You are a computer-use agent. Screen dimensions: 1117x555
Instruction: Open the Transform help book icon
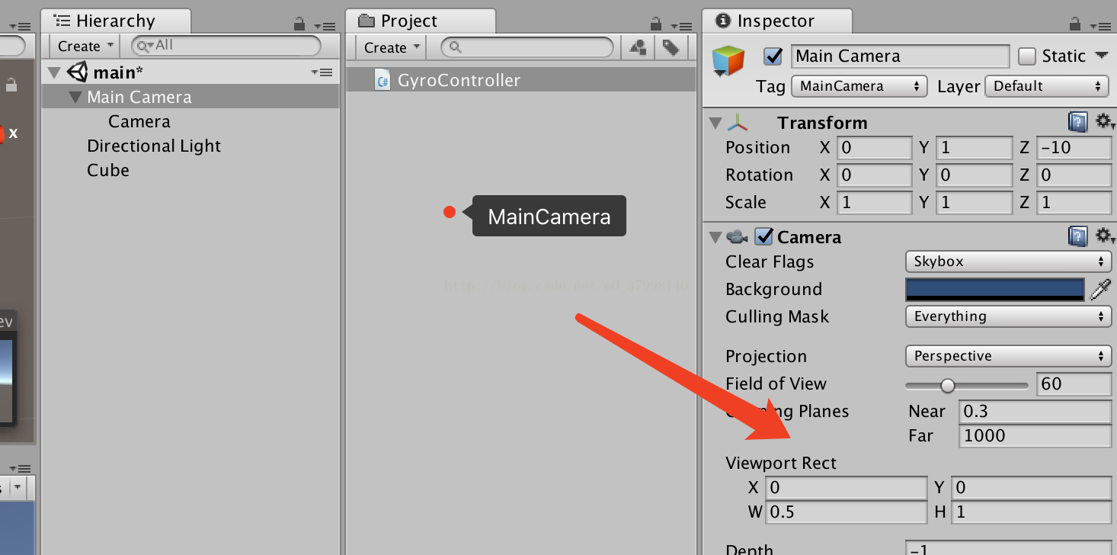coord(1077,122)
